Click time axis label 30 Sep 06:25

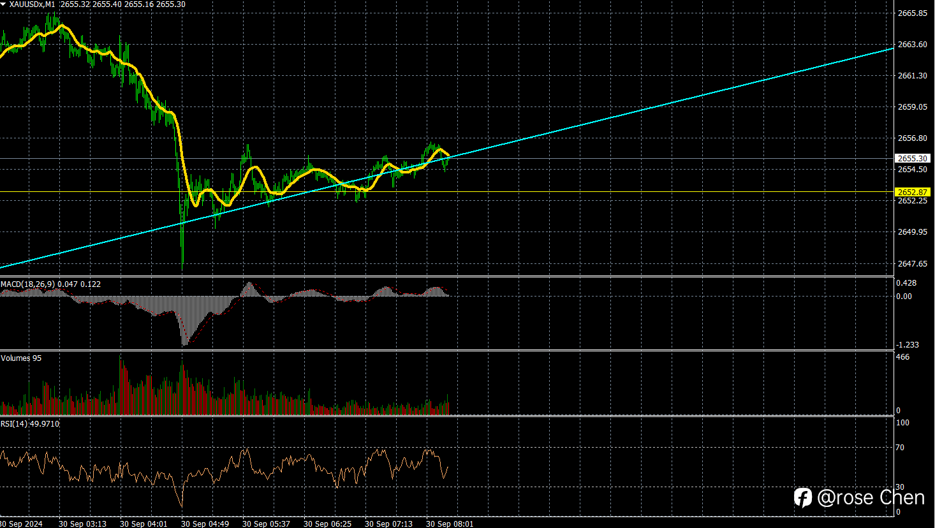pos(327,524)
